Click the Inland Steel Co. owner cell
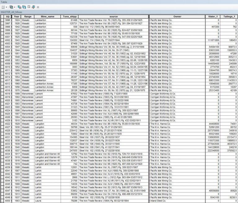Image resolution: width=238 pixels, height=203 pixels. pyautogui.click(x=177, y=201)
